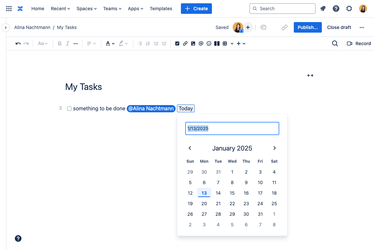This screenshot has width=374, height=250.
Task: Click the undo arrow
Action: pyautogui.click(x=18, y=43)
